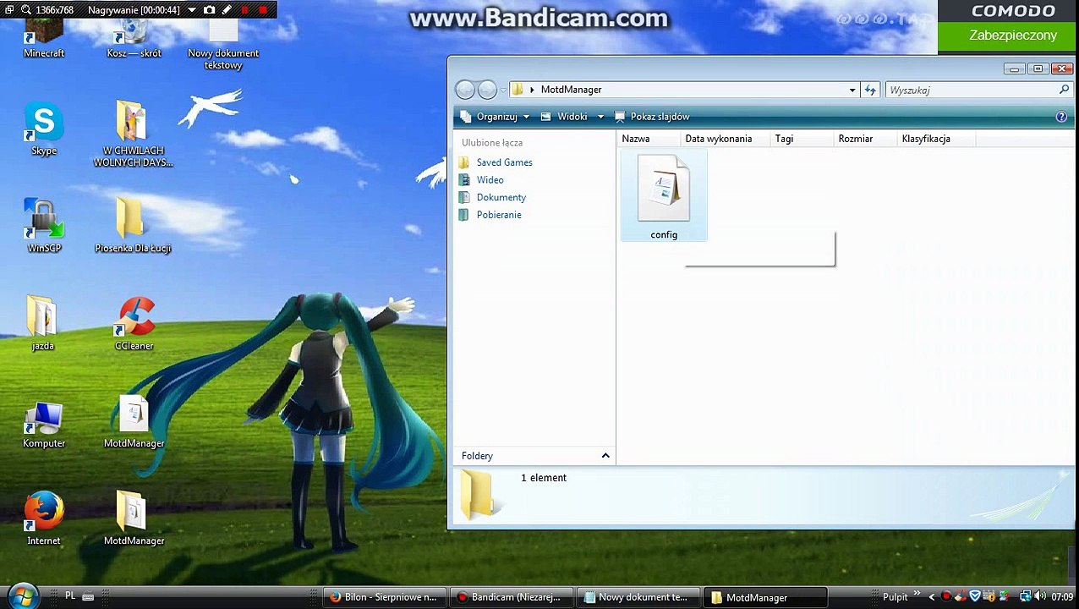Expand the address bar history dropdown

click(852, 90)
